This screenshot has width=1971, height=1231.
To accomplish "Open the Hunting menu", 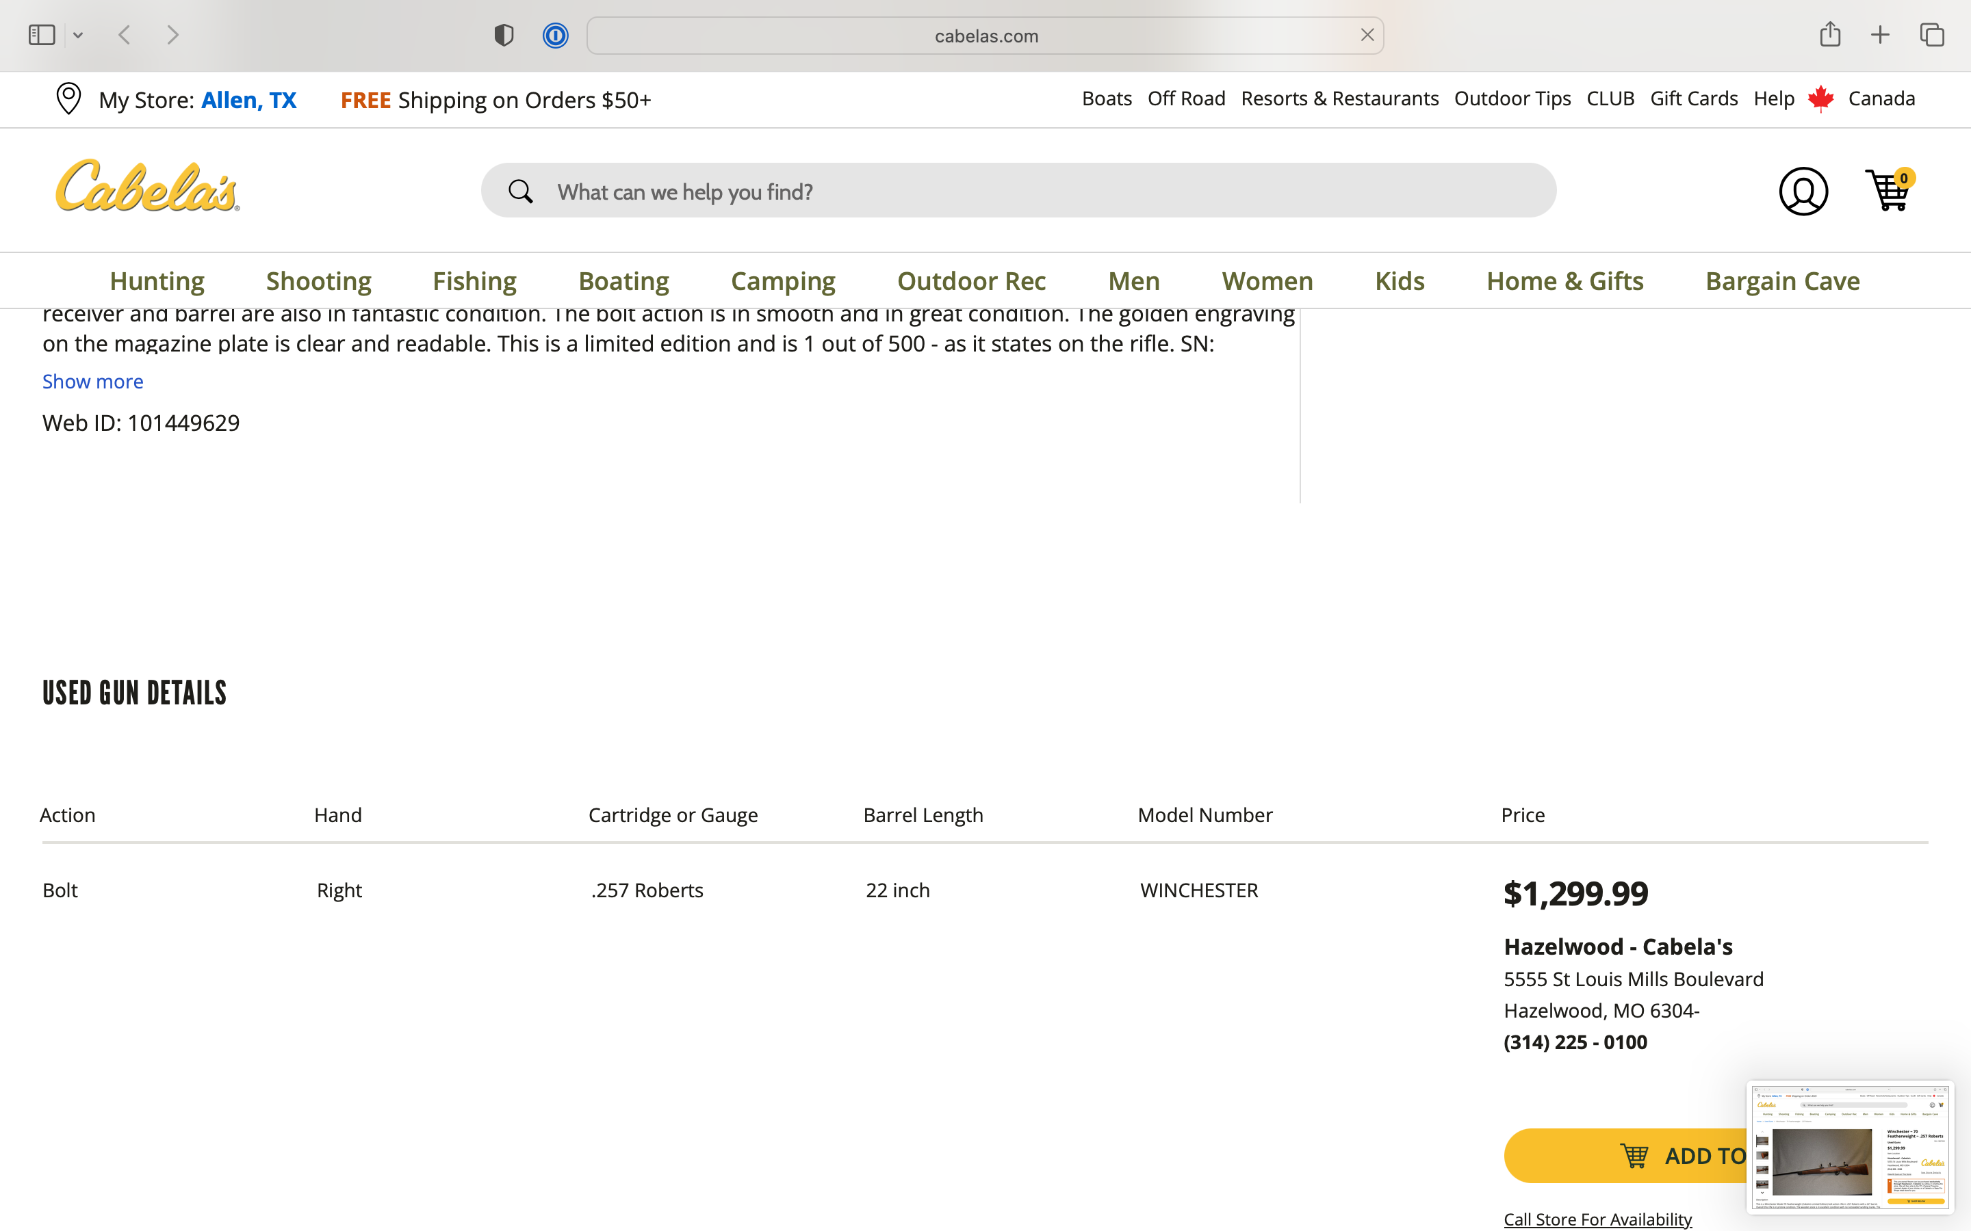I will coord(157,281).
